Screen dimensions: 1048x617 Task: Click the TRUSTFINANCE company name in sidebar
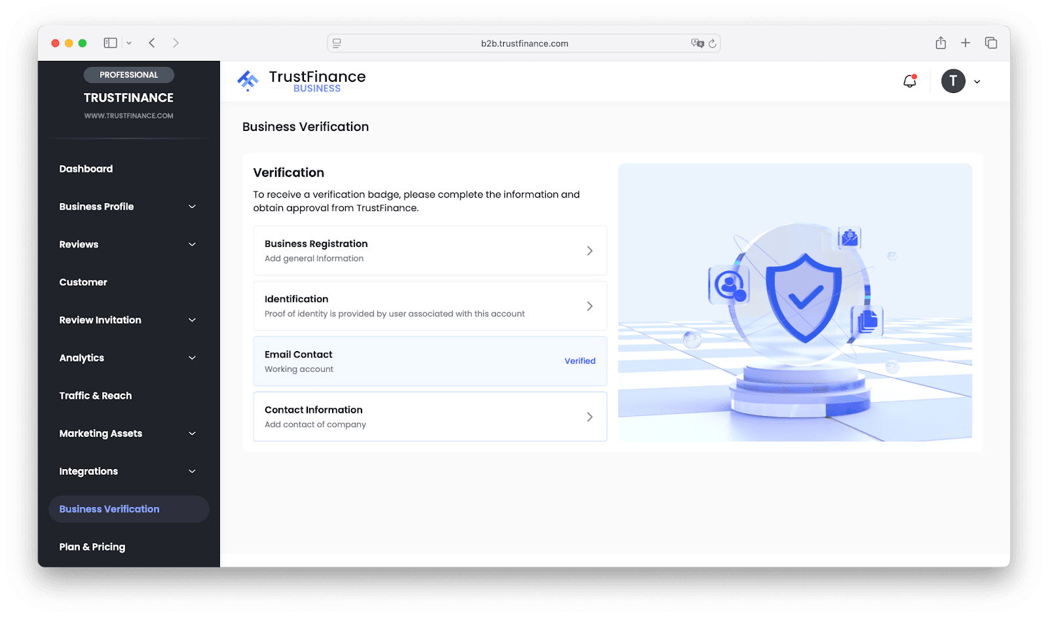(129, 98)
